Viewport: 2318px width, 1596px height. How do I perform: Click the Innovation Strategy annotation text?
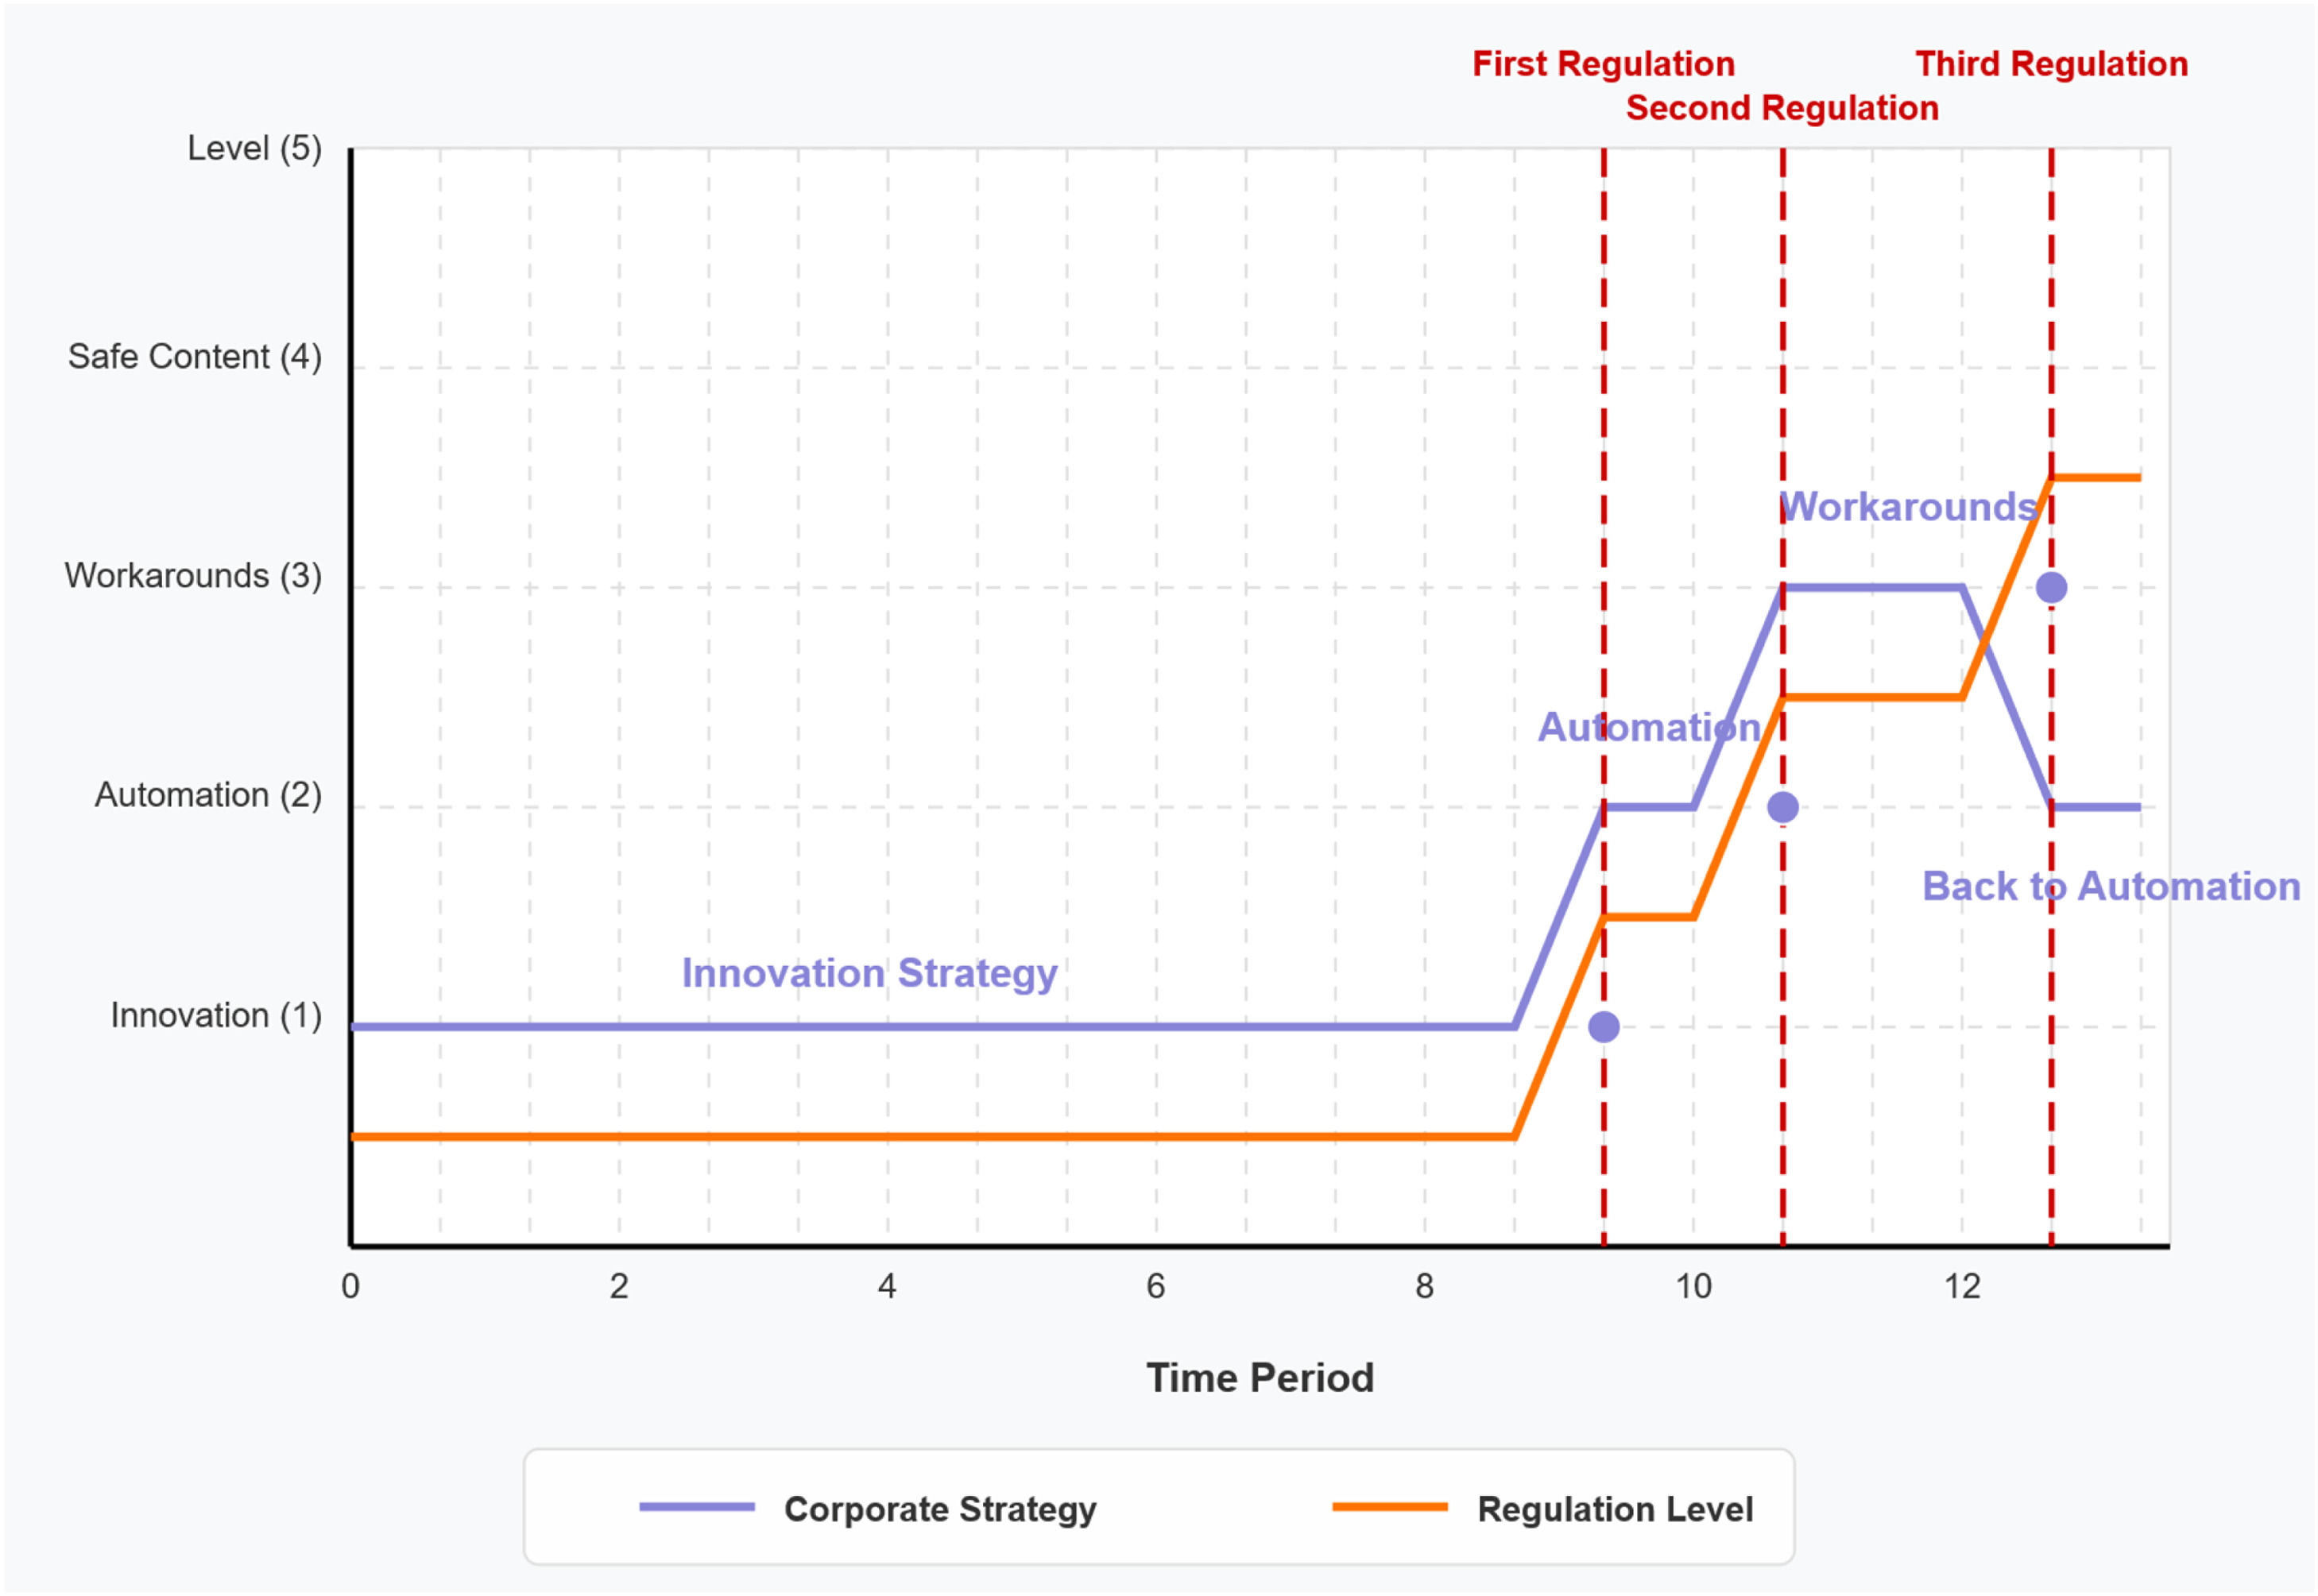869,973
